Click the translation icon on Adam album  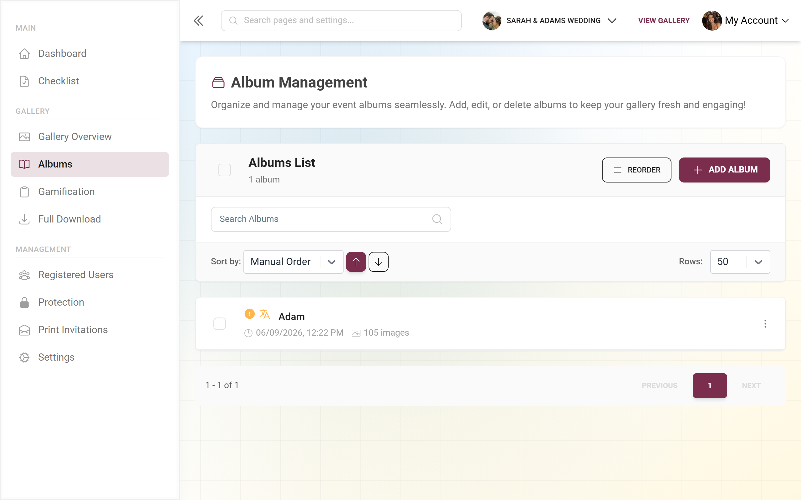pos(264,313)
